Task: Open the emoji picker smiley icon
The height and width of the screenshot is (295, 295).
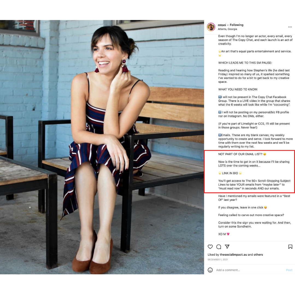Action: coord(210,270)
